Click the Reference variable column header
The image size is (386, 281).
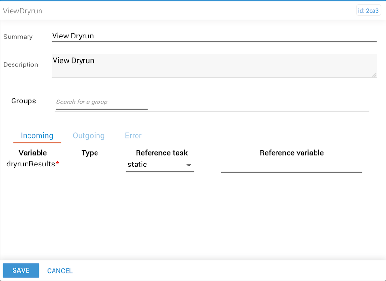pos(291,153)
